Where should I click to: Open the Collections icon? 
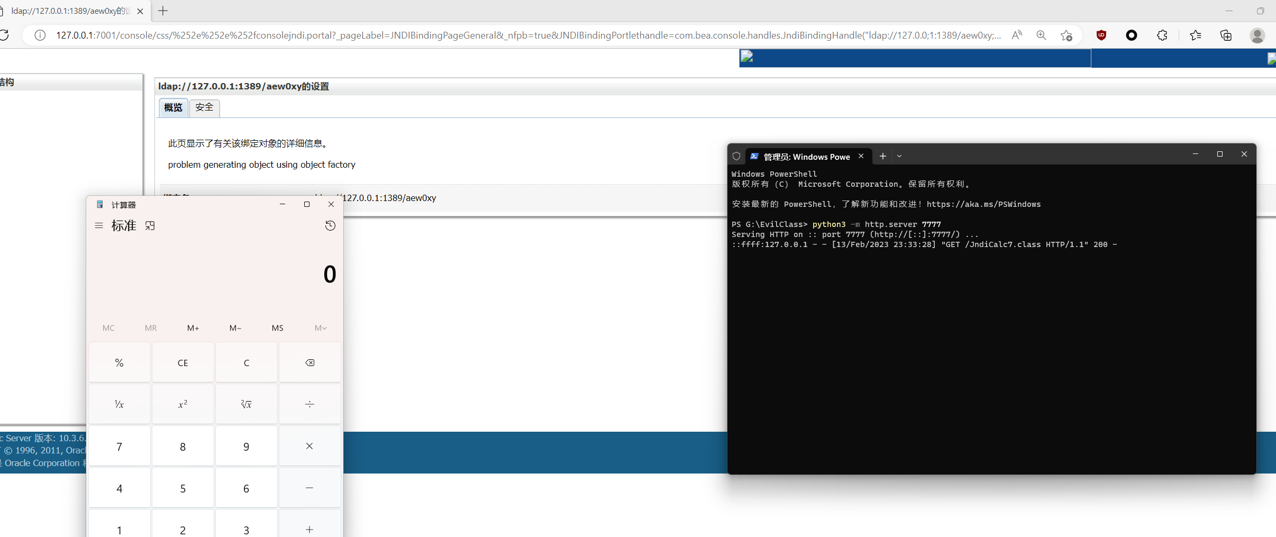tap(1226, 35)
